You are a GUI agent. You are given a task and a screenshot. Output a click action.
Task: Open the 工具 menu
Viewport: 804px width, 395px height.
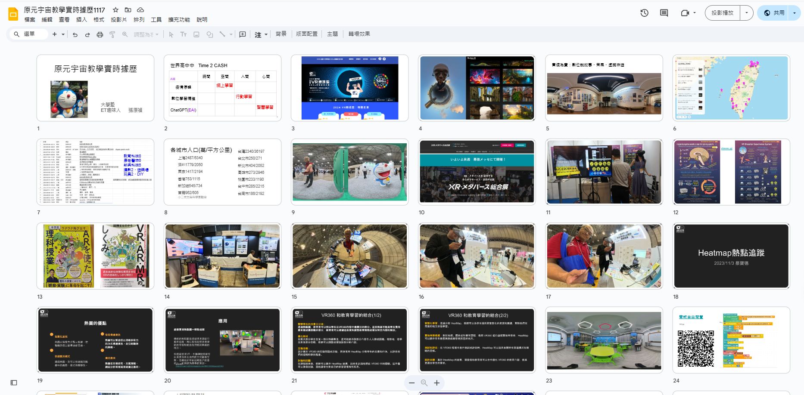tap(156, 20)
